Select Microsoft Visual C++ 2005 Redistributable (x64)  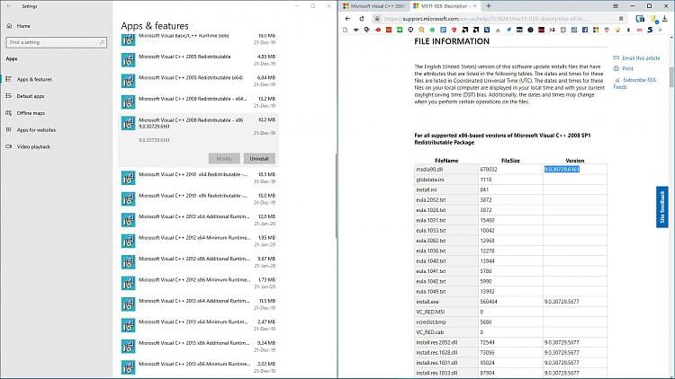pyautogui.click(x=198, y=81)
